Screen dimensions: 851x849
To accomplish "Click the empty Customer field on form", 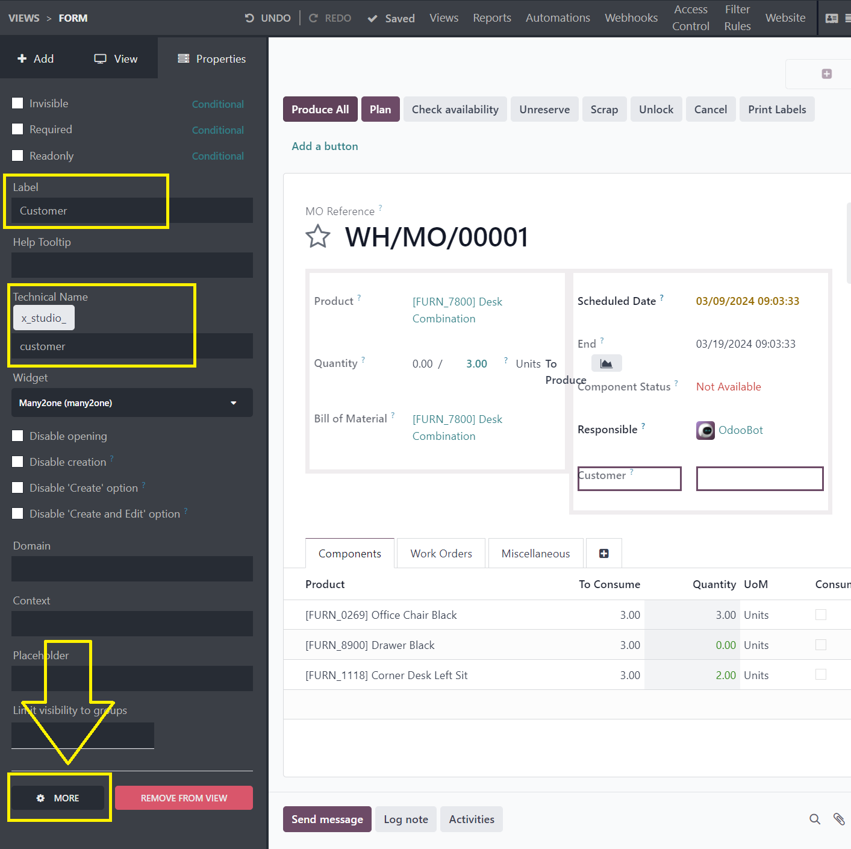I will [x=759, y=478].
